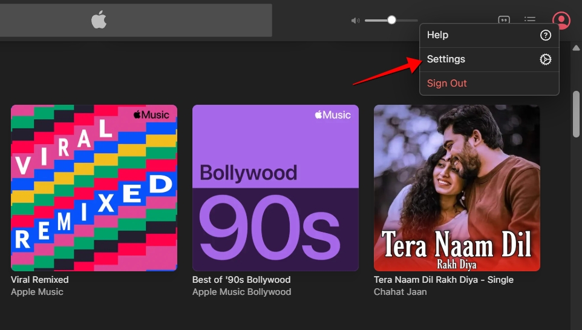Click the Apple logo in the now-playing display

(99, 20)
